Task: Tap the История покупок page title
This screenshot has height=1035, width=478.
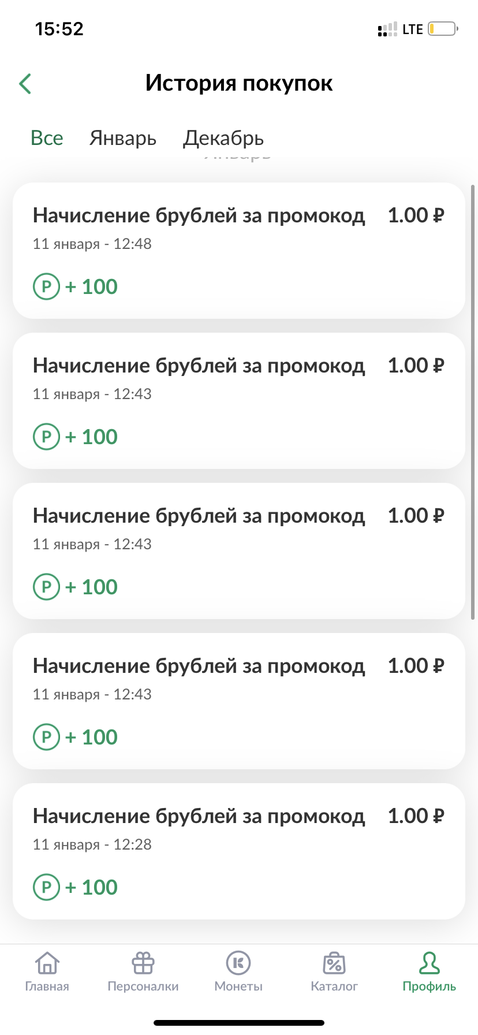Action: [x=239, y=83]
